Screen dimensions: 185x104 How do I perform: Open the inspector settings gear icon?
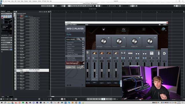click(2, 52)
